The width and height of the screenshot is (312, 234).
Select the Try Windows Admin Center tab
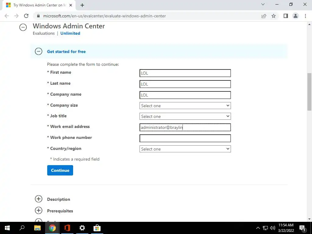point(39,5)
